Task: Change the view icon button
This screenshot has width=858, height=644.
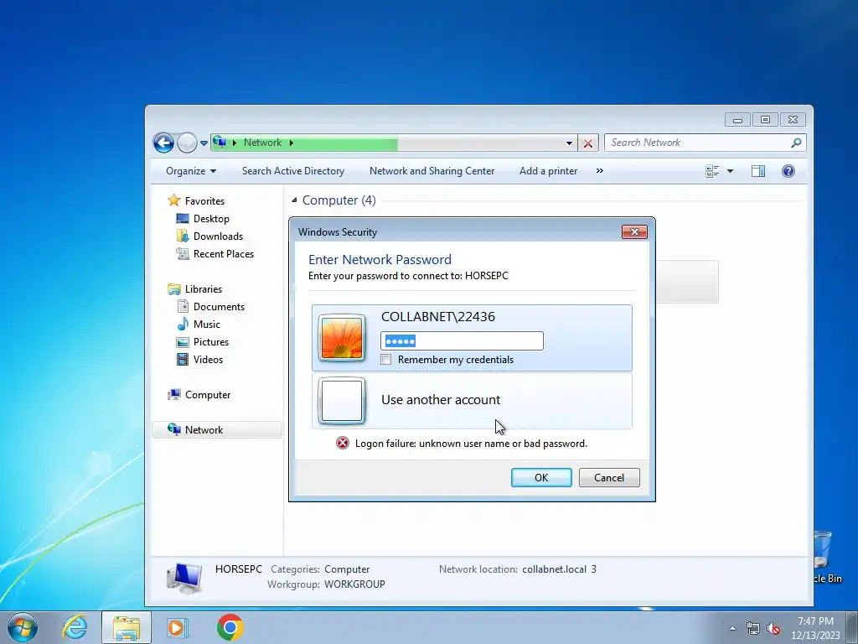Action: coord(712,171)
